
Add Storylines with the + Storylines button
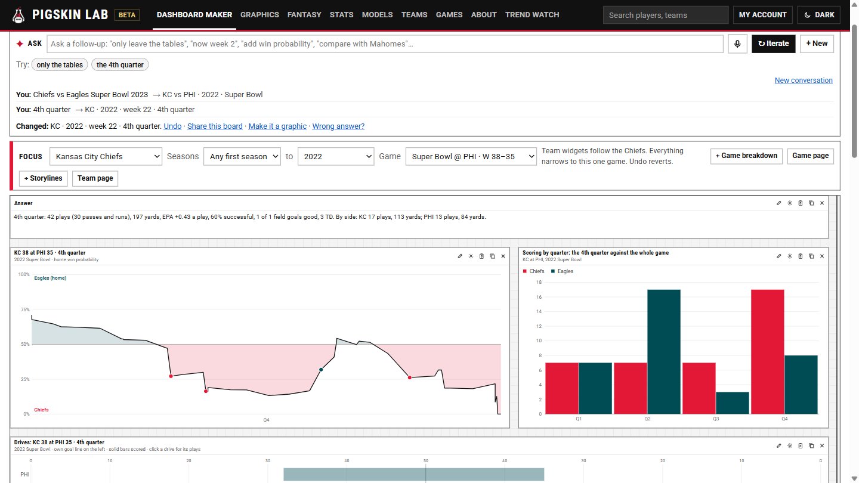pyautogui.click(x=44, y=178)
